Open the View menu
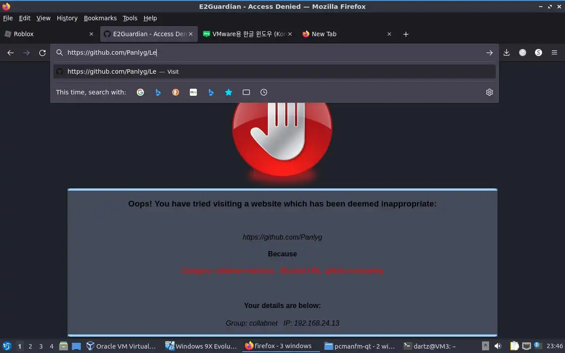Screen dimensions: 565x353 click(43, 18)
